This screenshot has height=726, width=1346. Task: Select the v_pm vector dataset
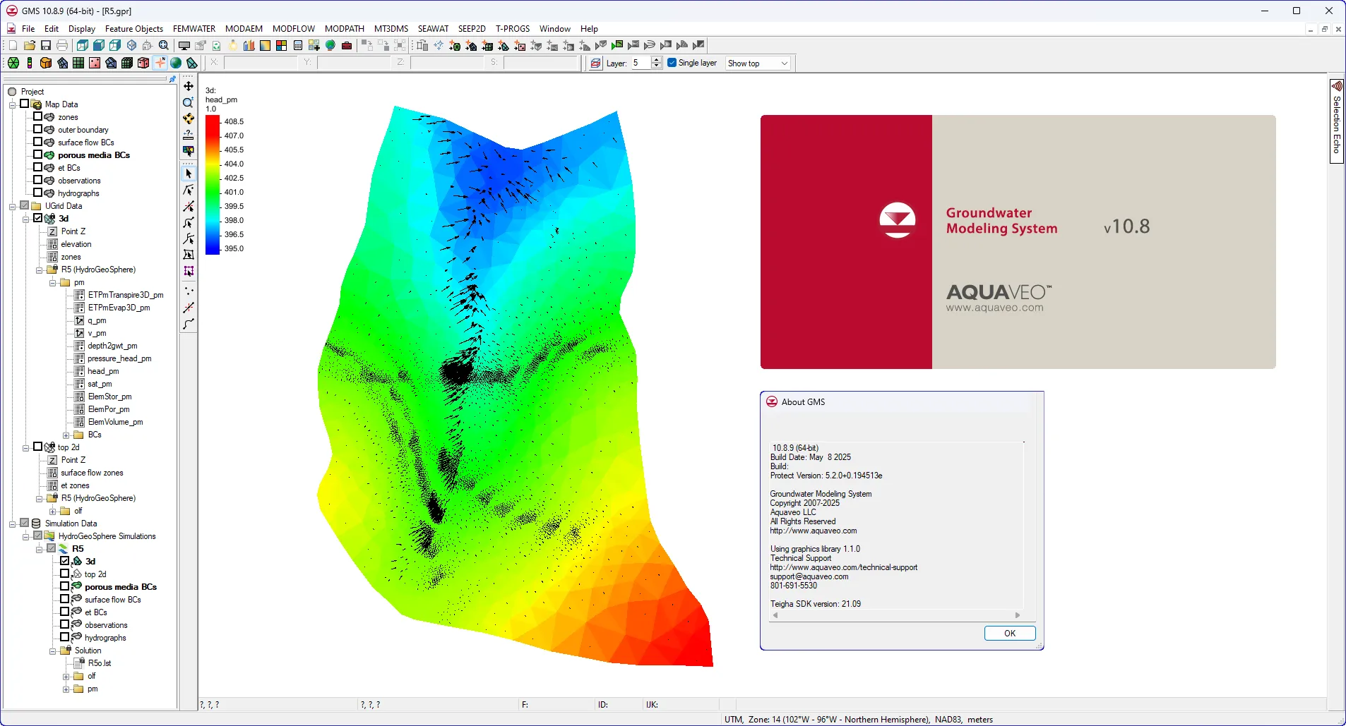pyautogui.click(x=97, y=333)
